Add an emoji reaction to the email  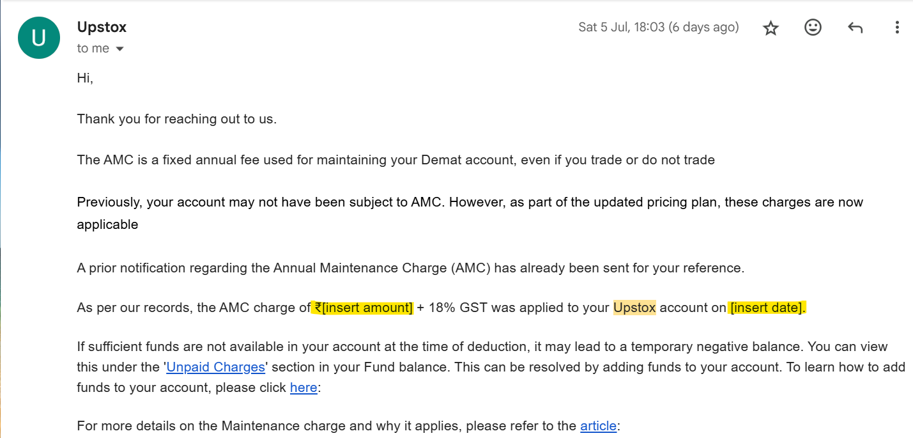click(x=813, y=27)
